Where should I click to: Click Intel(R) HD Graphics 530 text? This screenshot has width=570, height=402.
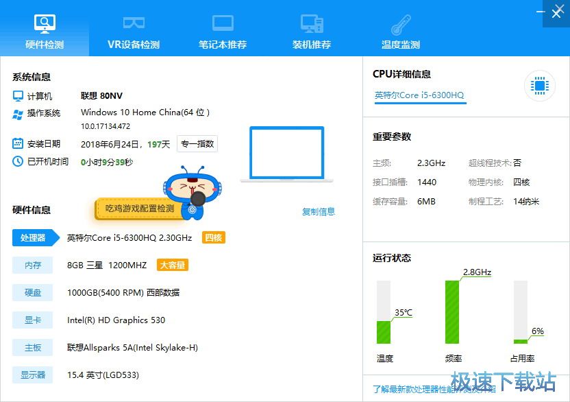coord(116,320)
